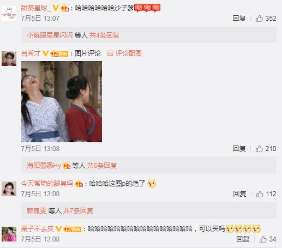Click 栗子不去皮 user avatar
The height and width of the screenshot is (248, 282).
9,234
